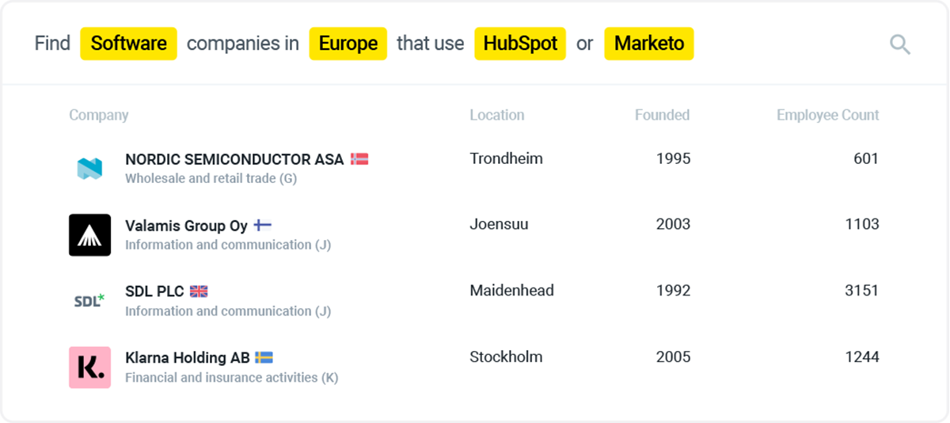Click the UK flag next to SDL PLC
The height and width of the screenshot is (423, 950).
(x=199, y=292)
